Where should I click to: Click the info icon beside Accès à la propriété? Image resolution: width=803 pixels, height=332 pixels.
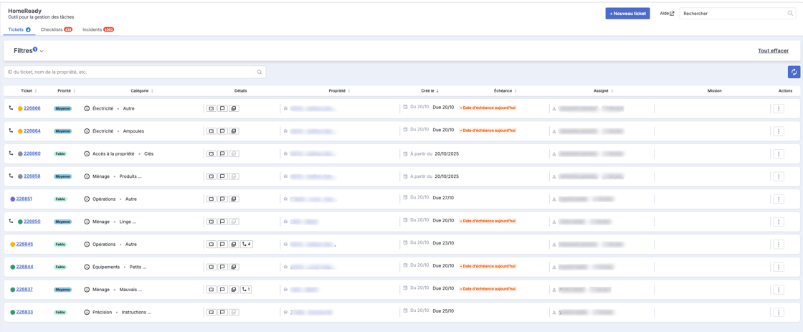pos(87,153)
